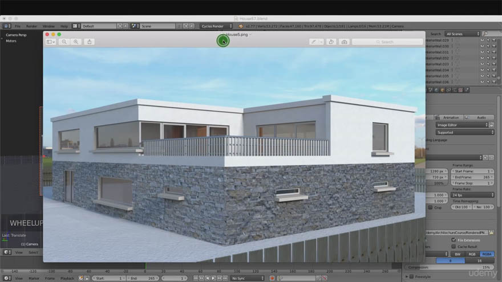Viewport: 502px width, 282px height.
Task: Click the Start Frame field
Action: (x=472, y=171)
